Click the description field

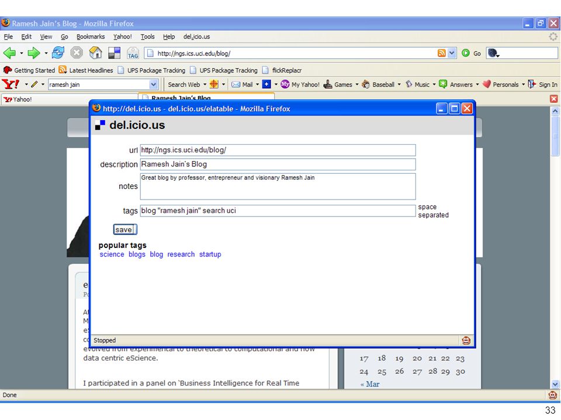coord(278,164)
